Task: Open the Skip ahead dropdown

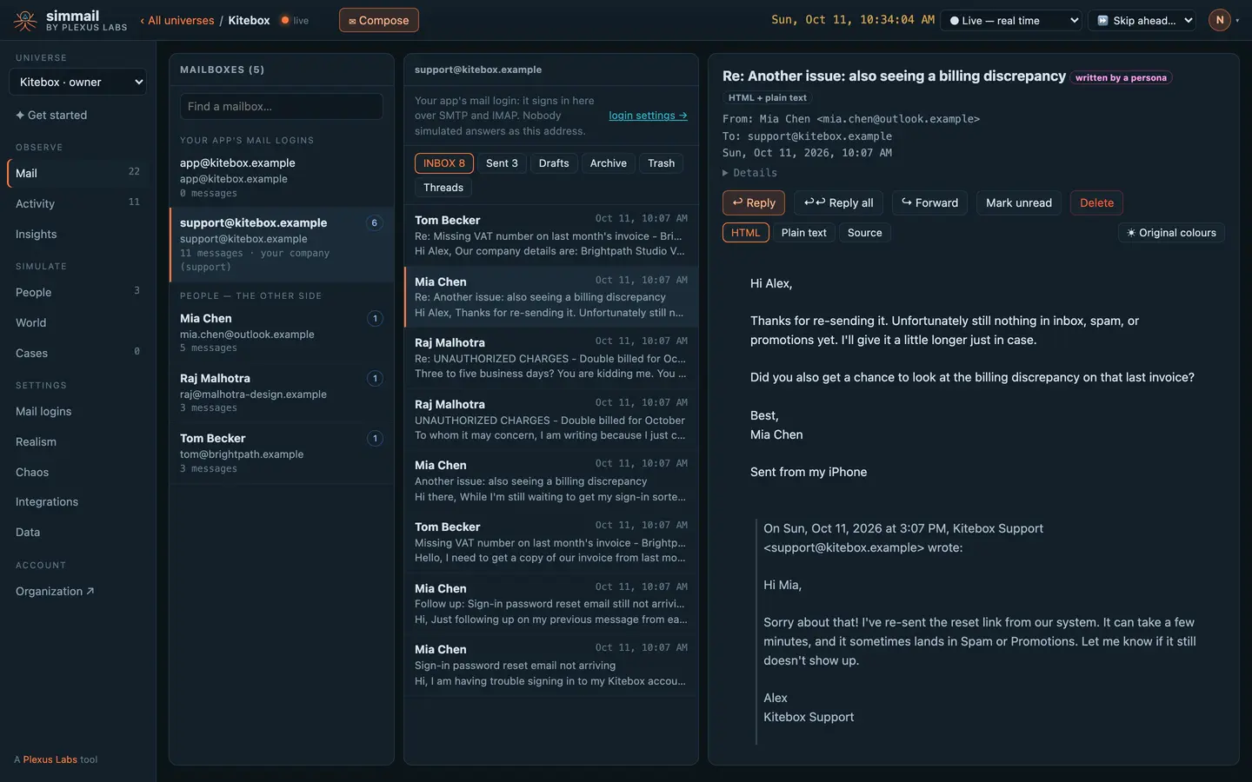Action: point(1143,20)
